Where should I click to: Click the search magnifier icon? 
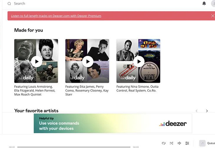pyautogui.click(x=9, y=4)
